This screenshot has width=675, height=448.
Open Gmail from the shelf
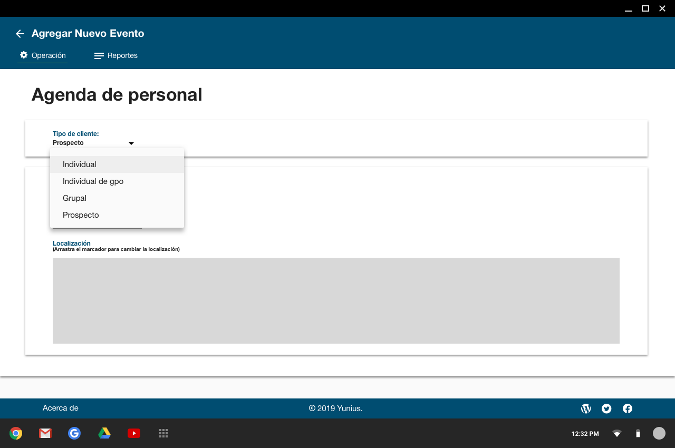[x=45, y=433]
